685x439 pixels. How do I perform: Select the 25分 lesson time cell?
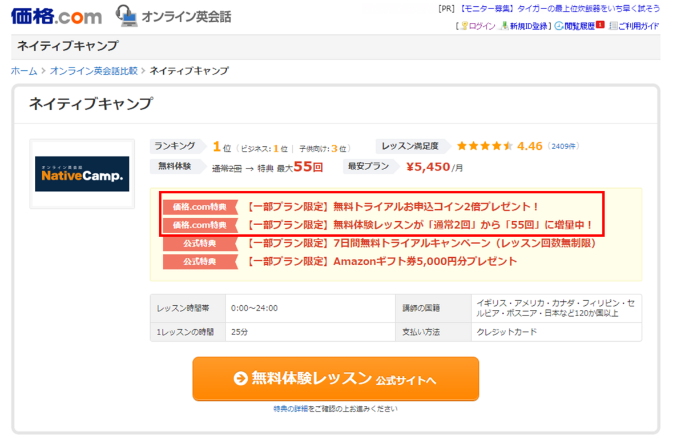[x=311, y=332]
